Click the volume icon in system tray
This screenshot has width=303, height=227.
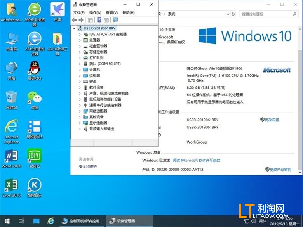pos(254,221)
